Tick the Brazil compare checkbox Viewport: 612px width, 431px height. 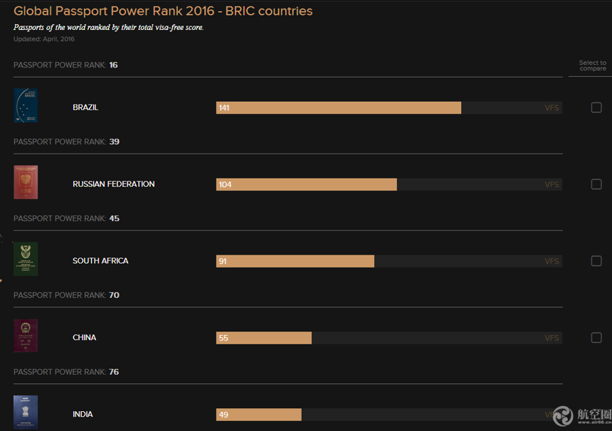coord(596,107)
